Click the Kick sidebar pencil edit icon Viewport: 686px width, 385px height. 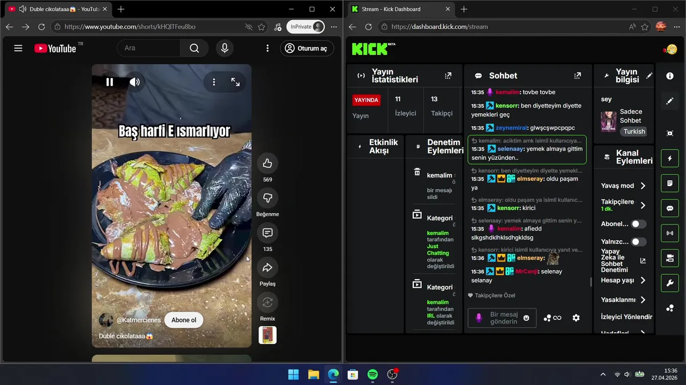coord(670,101)
